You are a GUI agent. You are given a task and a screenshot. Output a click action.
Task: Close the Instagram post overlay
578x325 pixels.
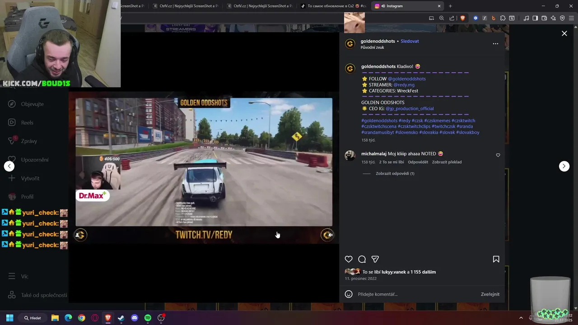564,33
